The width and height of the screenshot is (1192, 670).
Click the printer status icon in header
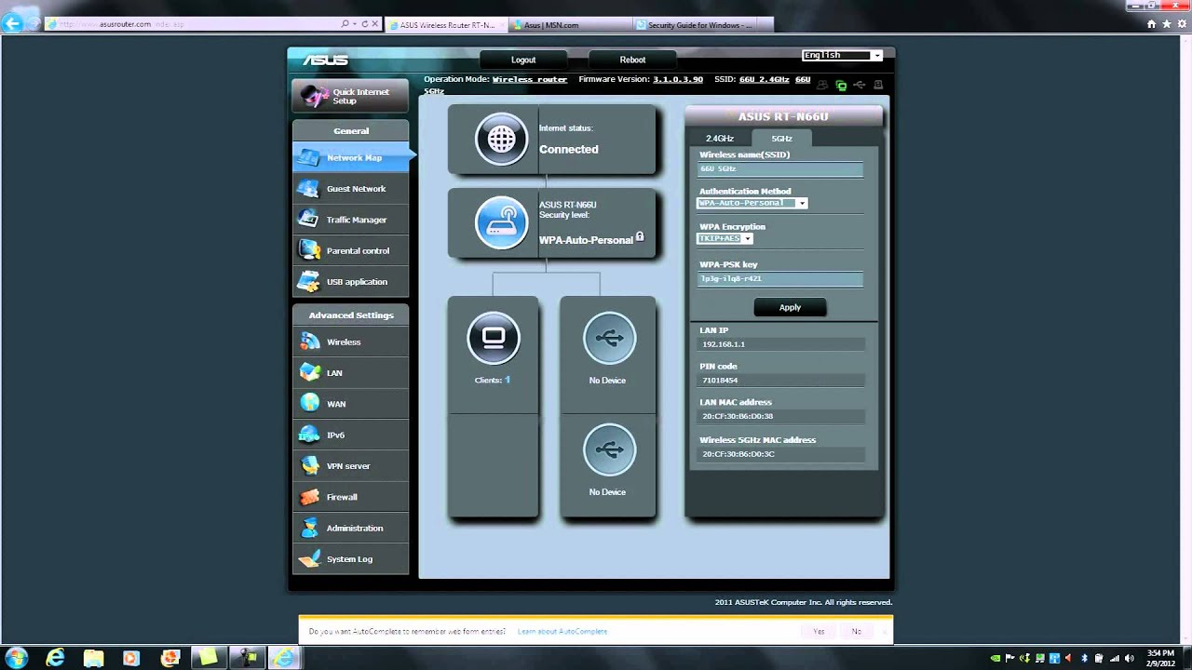[x=878, y=85]
